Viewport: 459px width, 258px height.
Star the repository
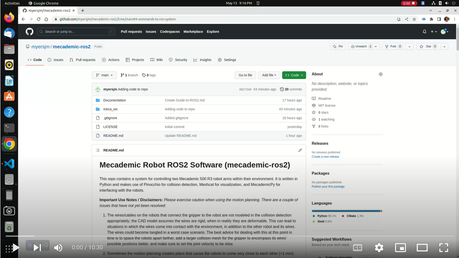coord(427,46)
